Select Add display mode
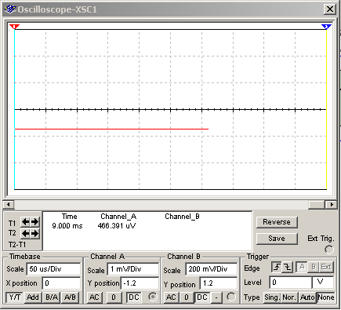This screenshot has height=310, width=341. coord(33,297)
